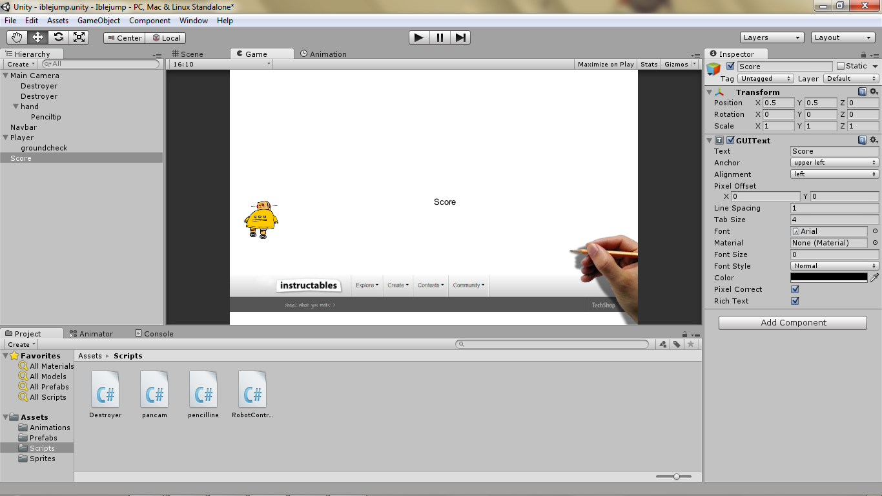Open the Project panel Create button

pyautogui.click(x=21, y=345)
